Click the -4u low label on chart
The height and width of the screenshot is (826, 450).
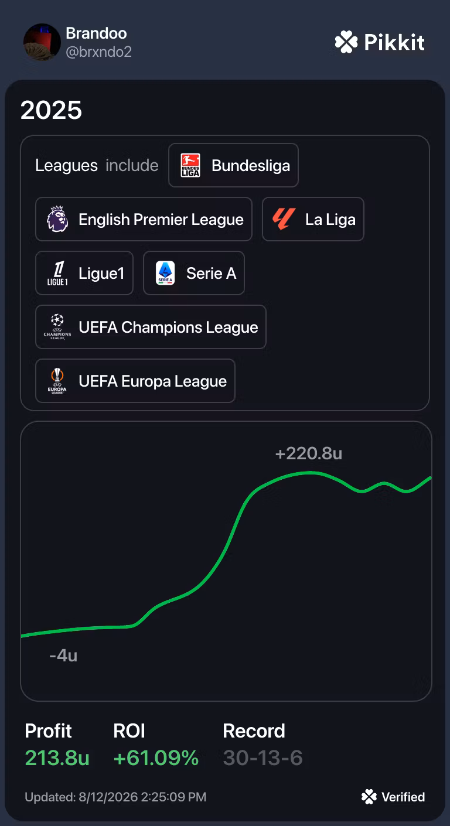coord(63,656)
